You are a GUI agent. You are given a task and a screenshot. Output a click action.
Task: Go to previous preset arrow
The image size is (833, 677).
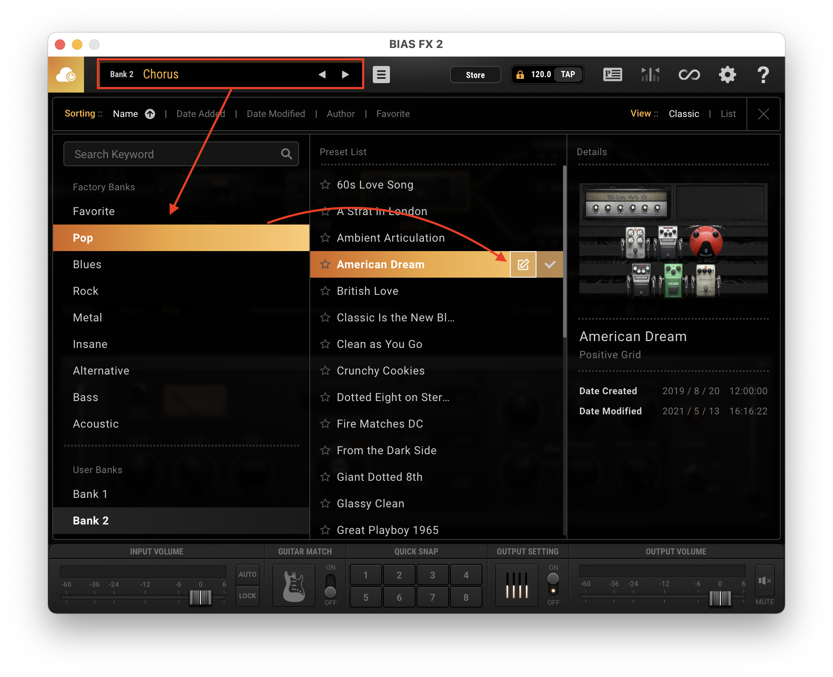(322, 75)
